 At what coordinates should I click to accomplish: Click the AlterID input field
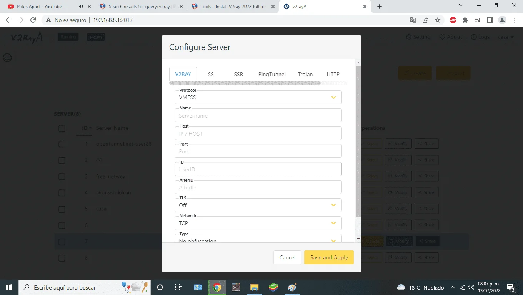click(258, 187)
